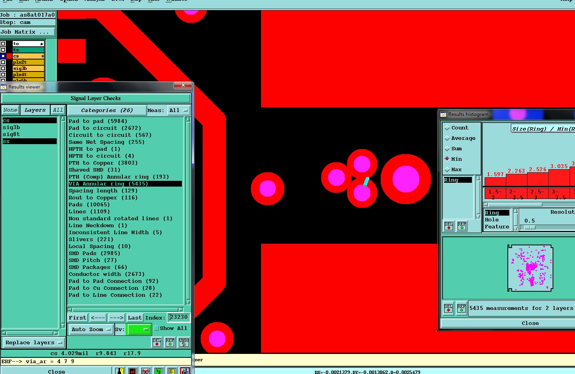Select 'PTH (Comp) Annular ring (193)' category
This screenshot has height=374, width=575.
[119, 177]
